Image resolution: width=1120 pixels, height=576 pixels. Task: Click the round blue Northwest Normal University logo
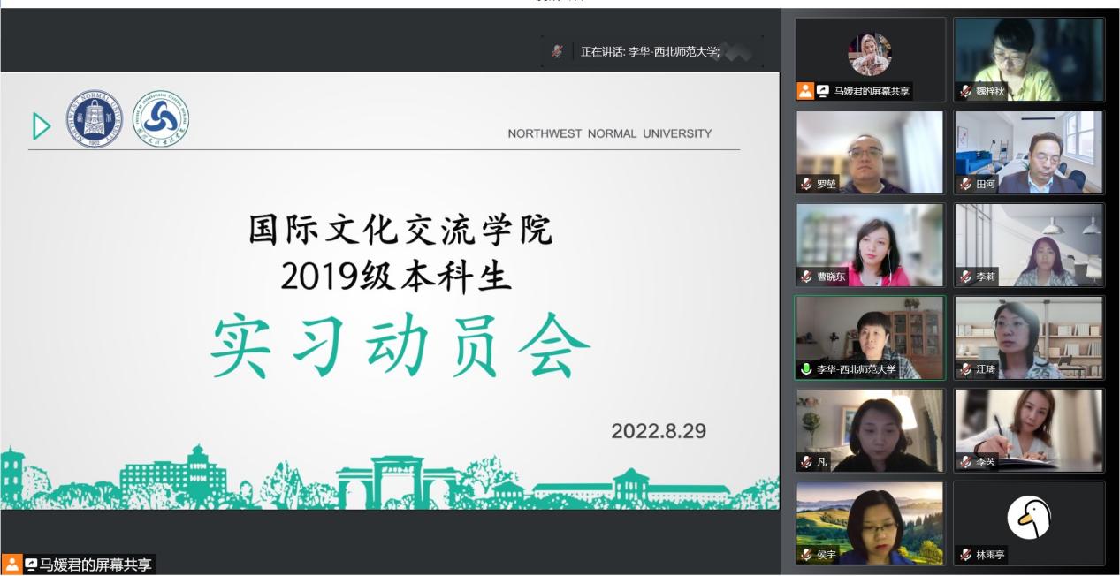(x=95, y=119)
